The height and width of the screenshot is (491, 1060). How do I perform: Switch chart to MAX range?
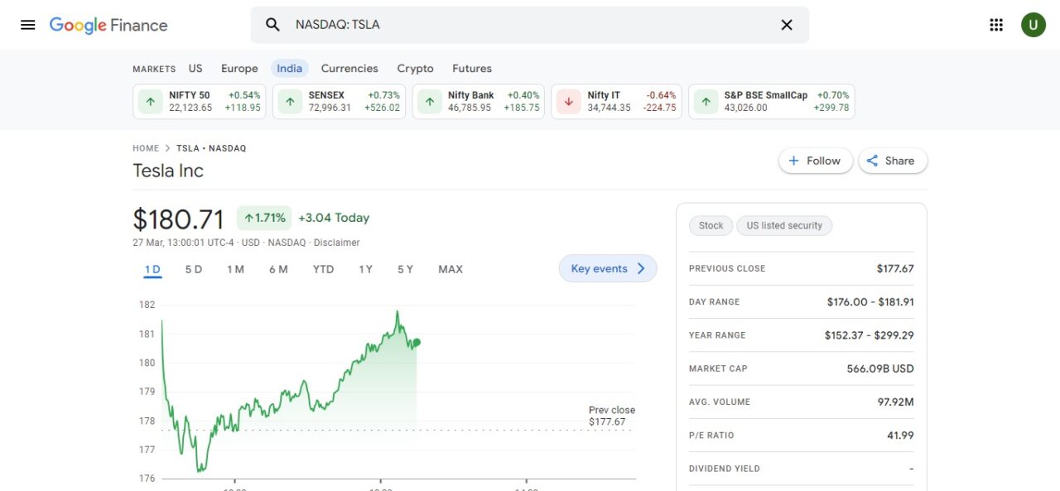450,269
